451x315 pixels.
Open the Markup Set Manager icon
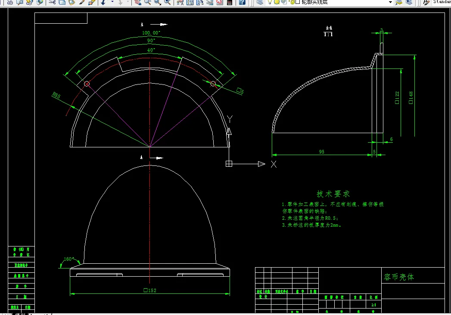(x=220, y=2)
